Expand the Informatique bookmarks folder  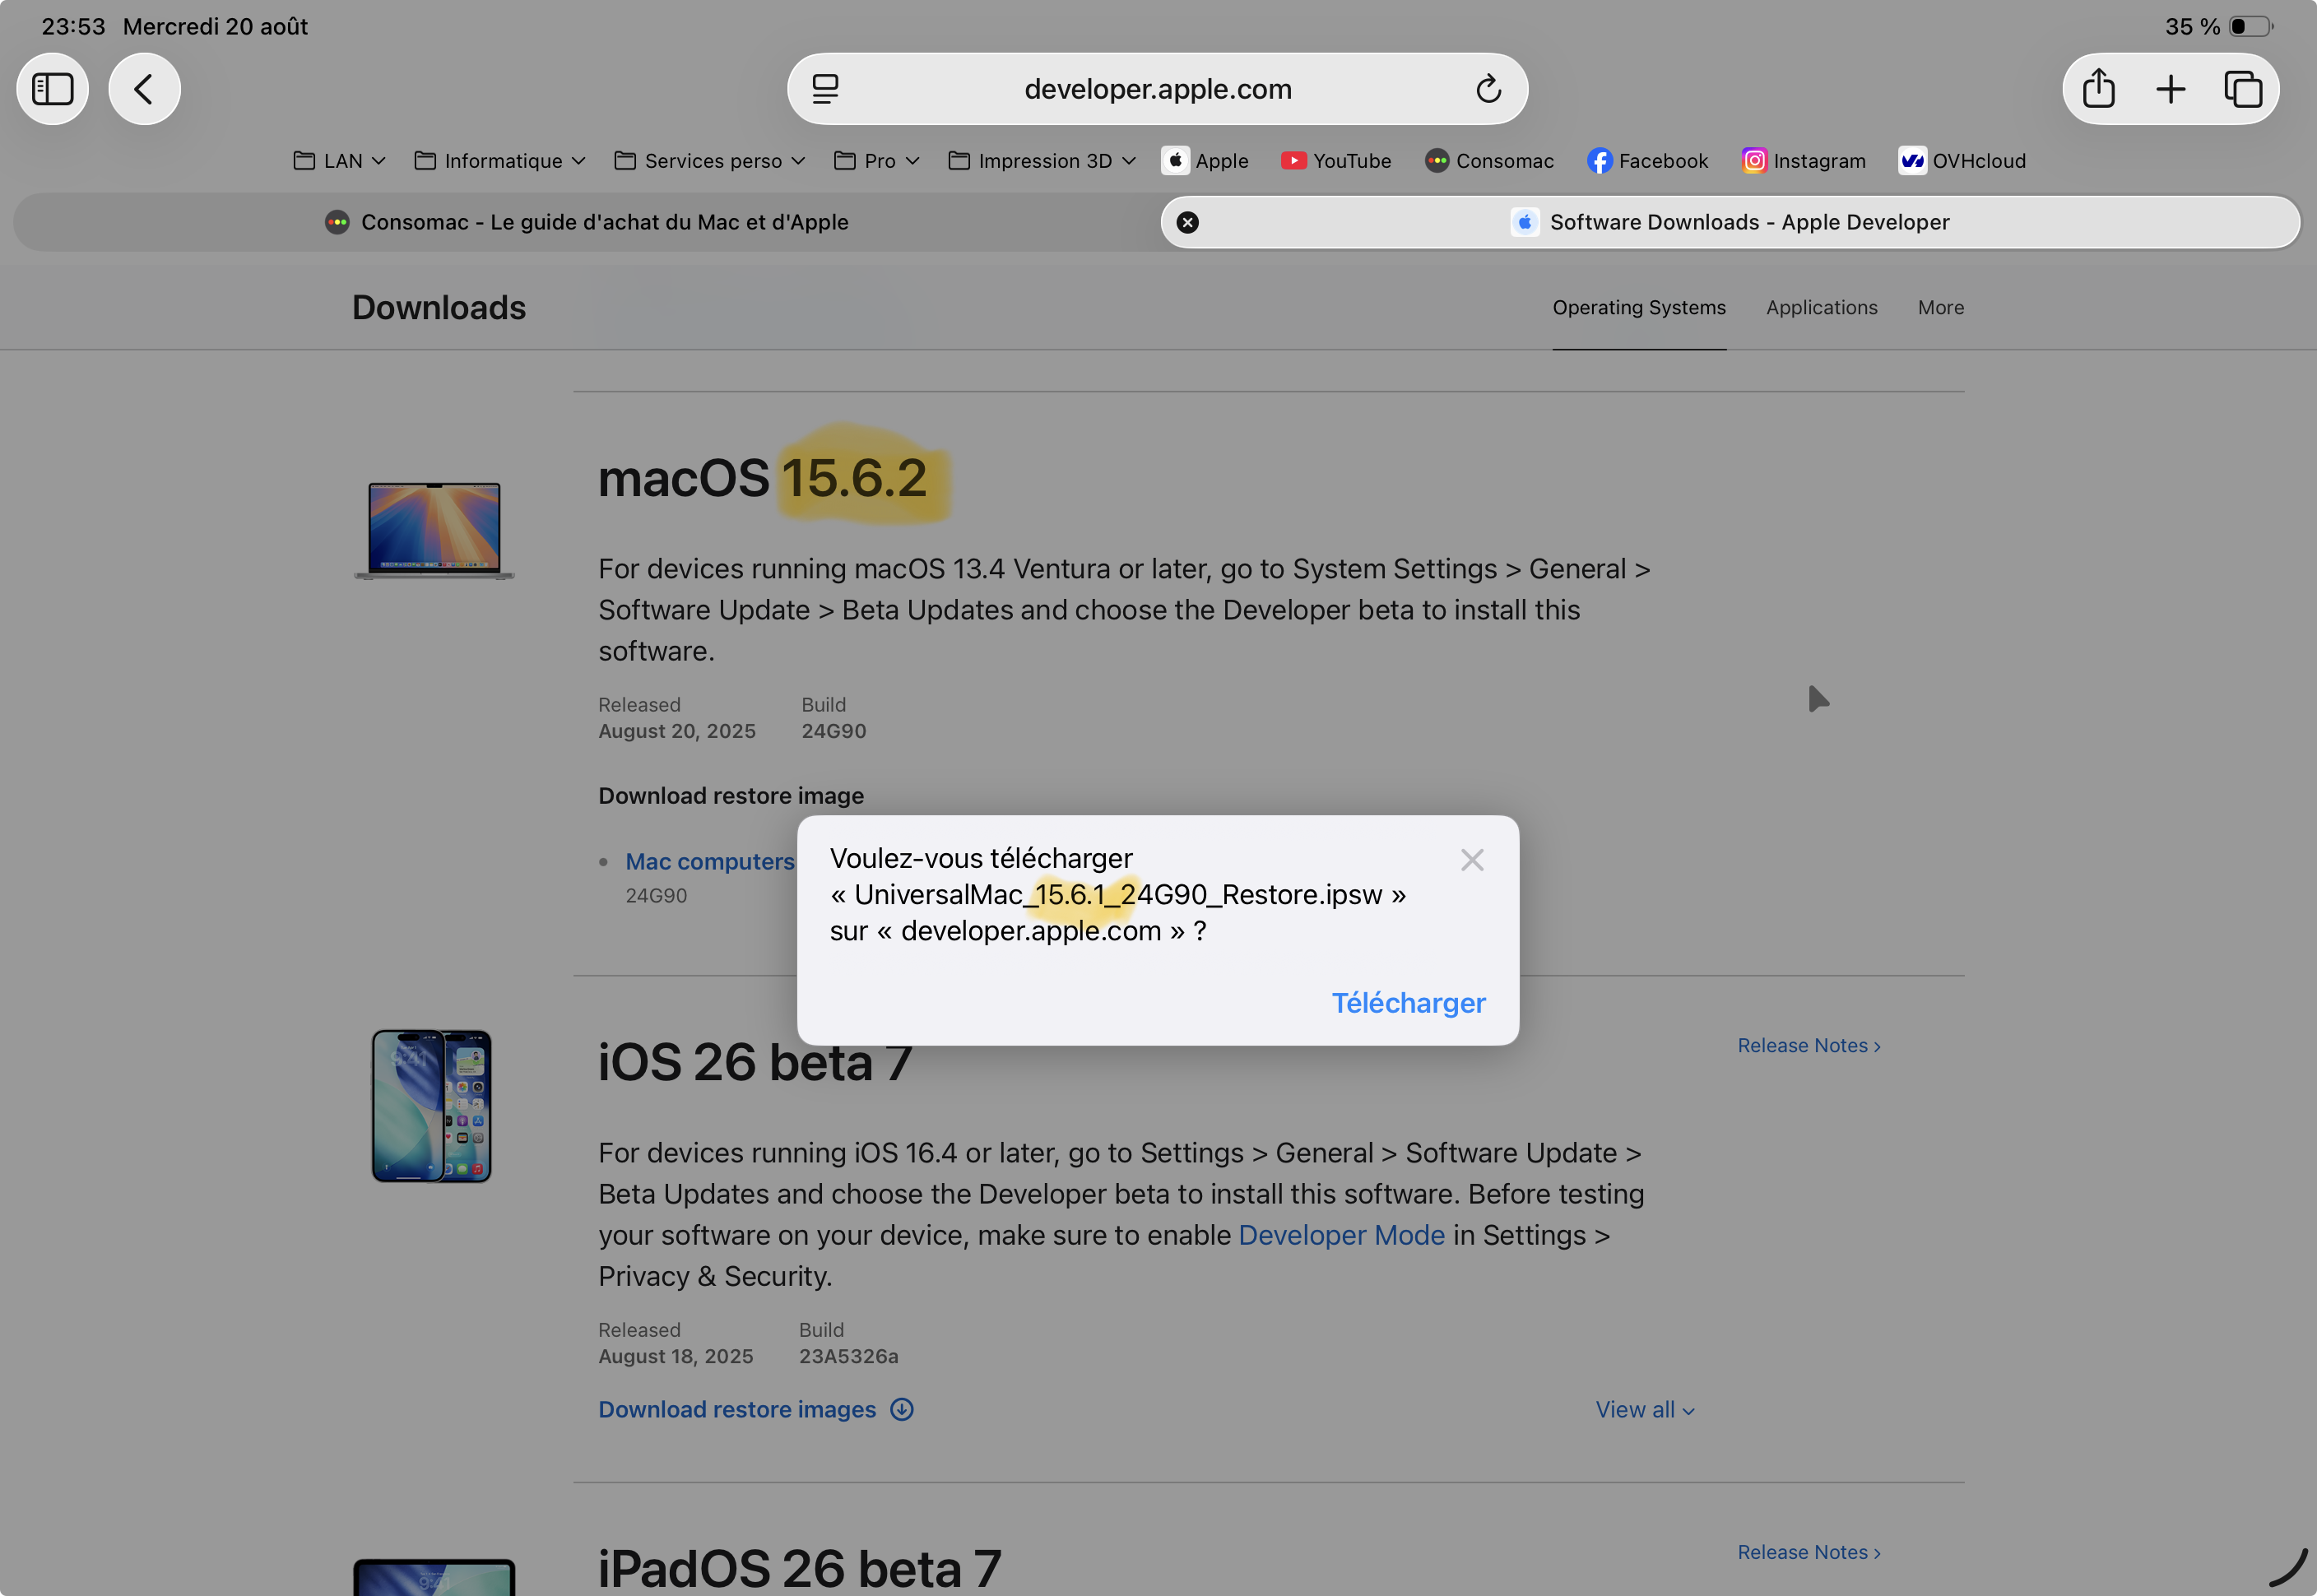tap(500, 161)
